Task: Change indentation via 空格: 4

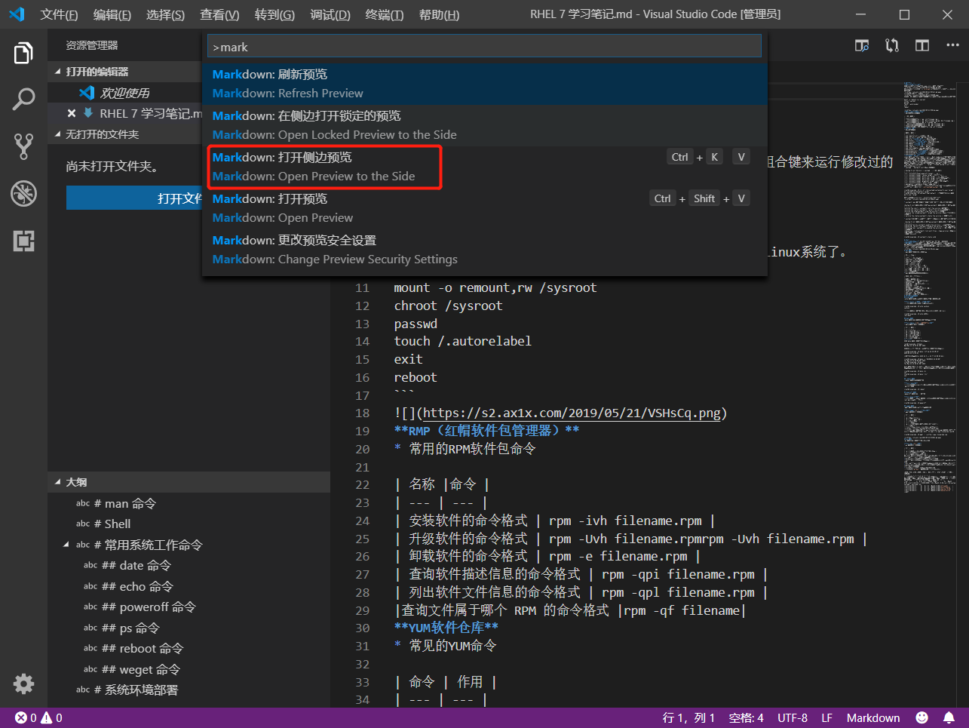Action: click(746, 717)
